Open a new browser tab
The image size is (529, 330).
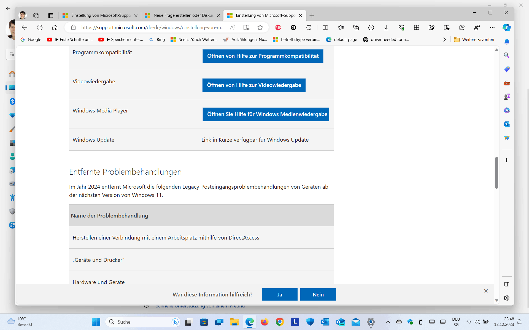(x=312, y=15)
